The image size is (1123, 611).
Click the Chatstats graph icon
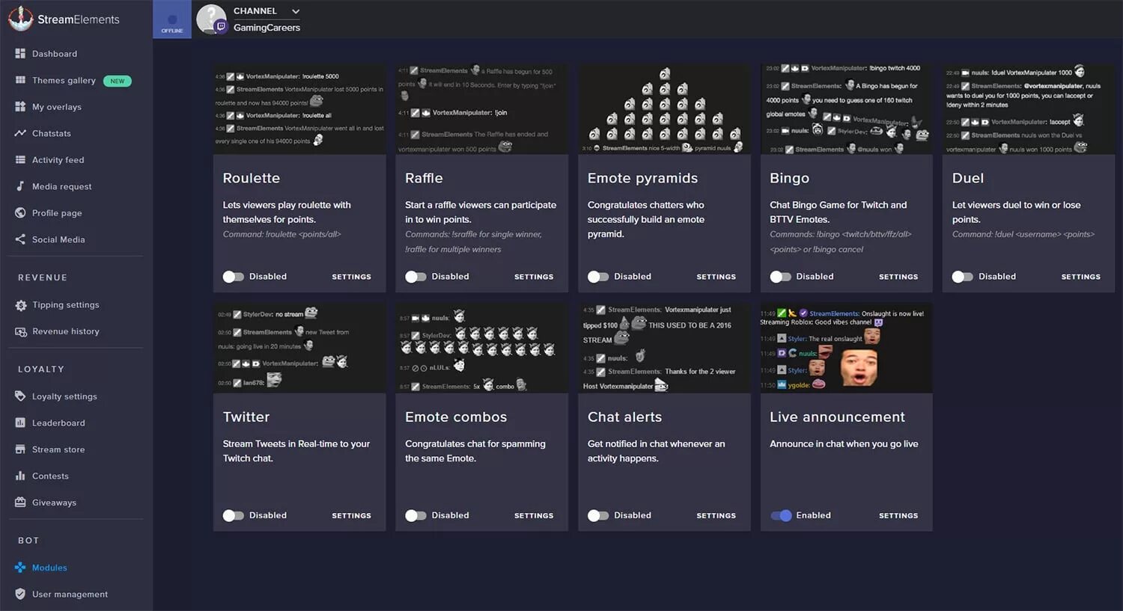20,133
